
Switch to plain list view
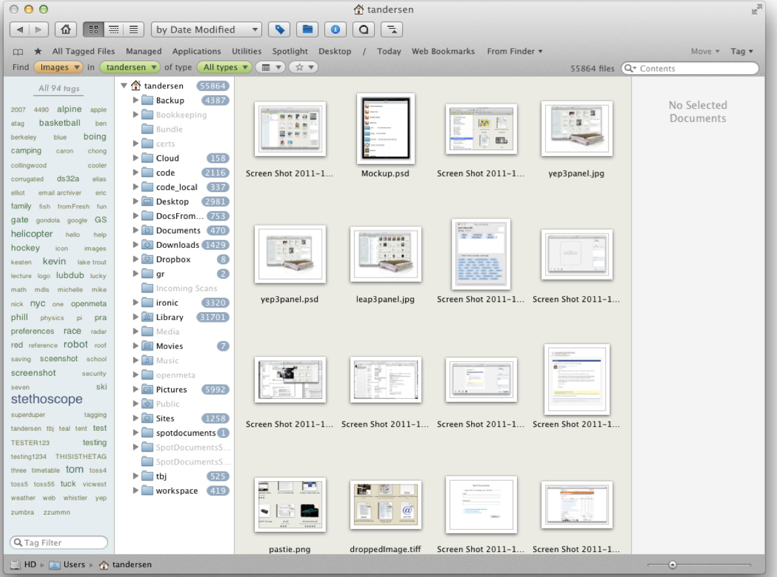coord(134,30)
